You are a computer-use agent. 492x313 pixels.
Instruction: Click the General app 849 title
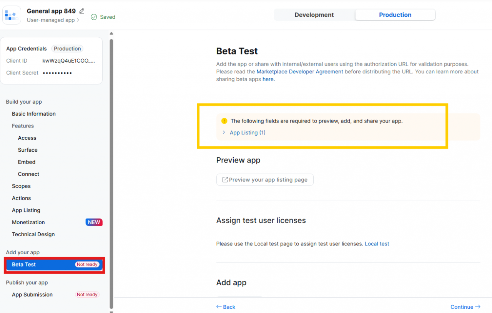51,11
